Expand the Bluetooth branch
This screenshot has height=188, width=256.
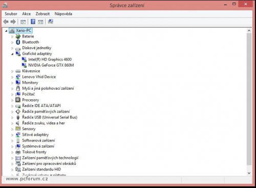pyautogui.click(x=12, y=43)
